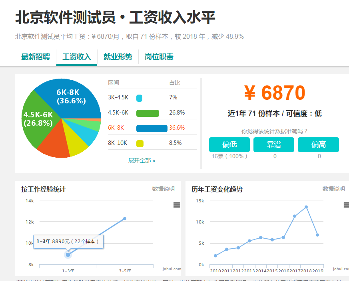Click the green 4.5K-6K range bar
Viewport: 349px width, 281px height.
tap(148, 113)
